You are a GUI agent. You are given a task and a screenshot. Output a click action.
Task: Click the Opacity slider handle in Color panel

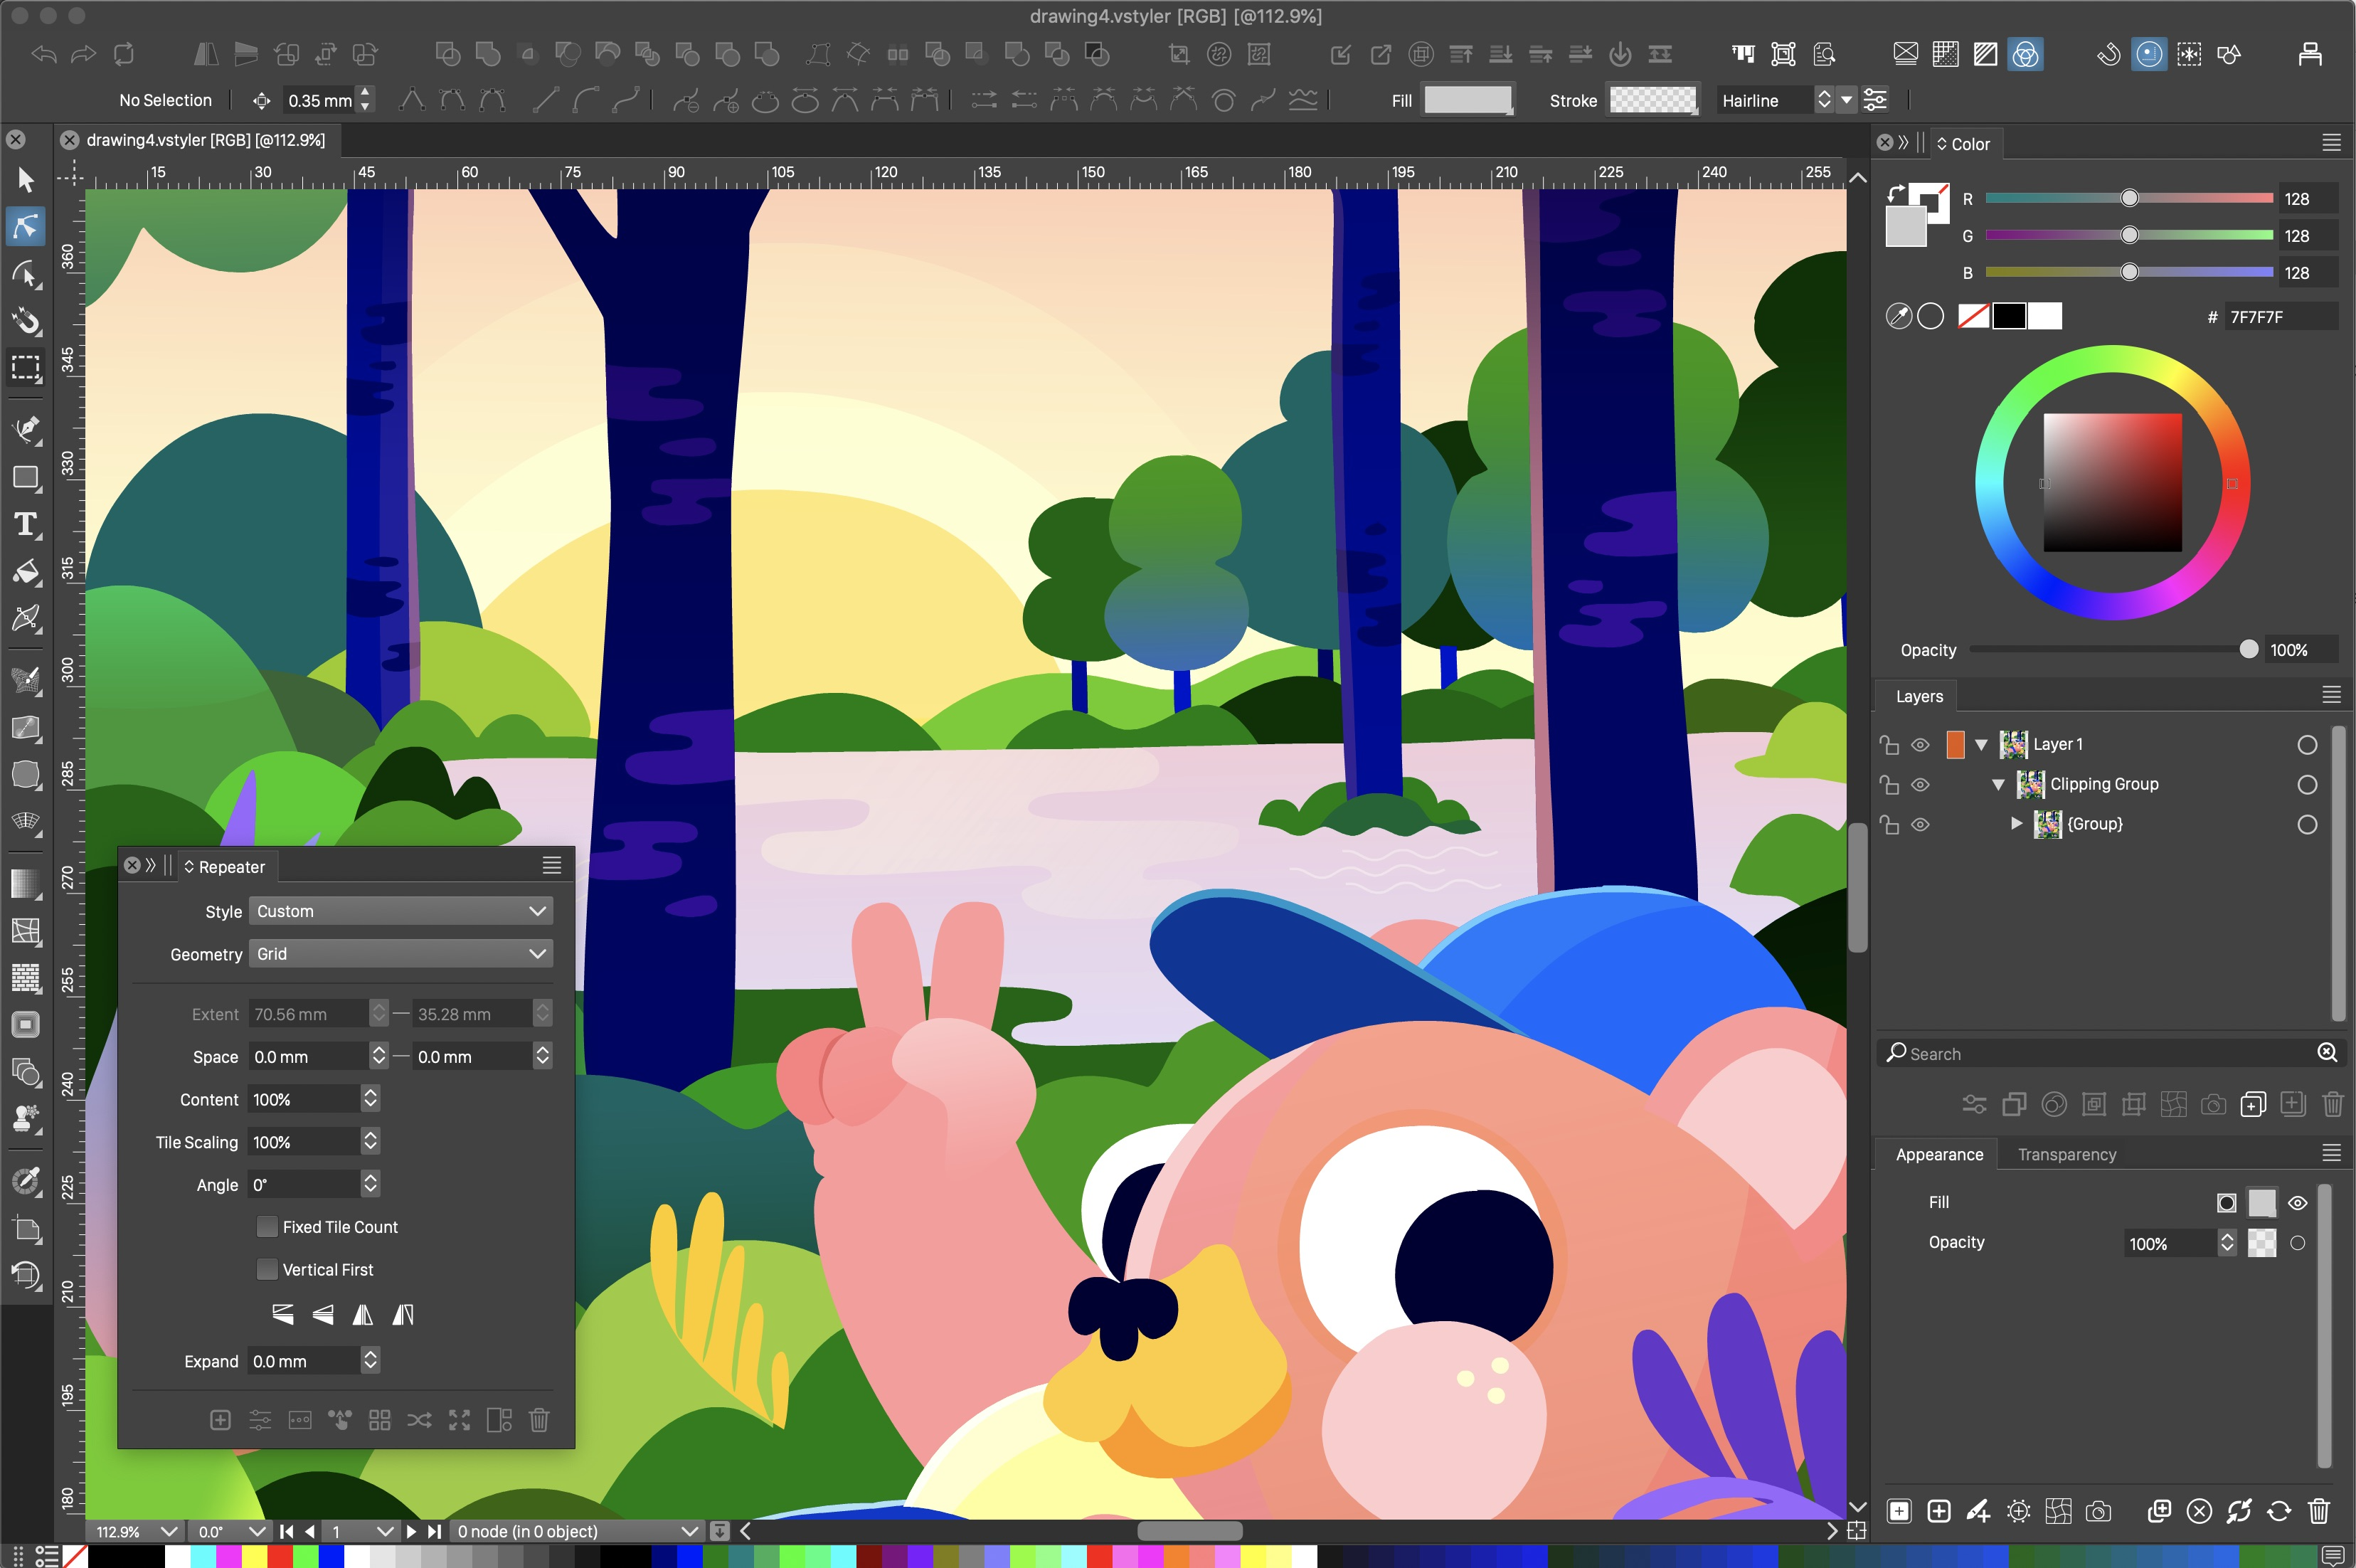[x=2248, y=649]
